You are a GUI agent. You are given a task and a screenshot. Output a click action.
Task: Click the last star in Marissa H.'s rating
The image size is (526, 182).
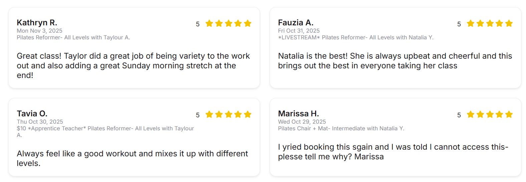pos(509,115)
